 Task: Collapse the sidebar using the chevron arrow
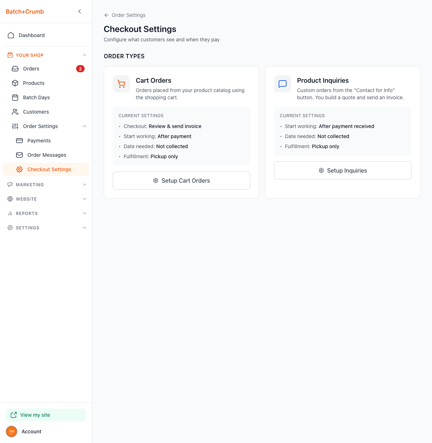pyautogui.click(x=80, y=12)
